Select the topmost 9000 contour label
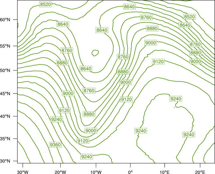The height and width of the screenshot is (174, 215). click(x=151, y=43)
